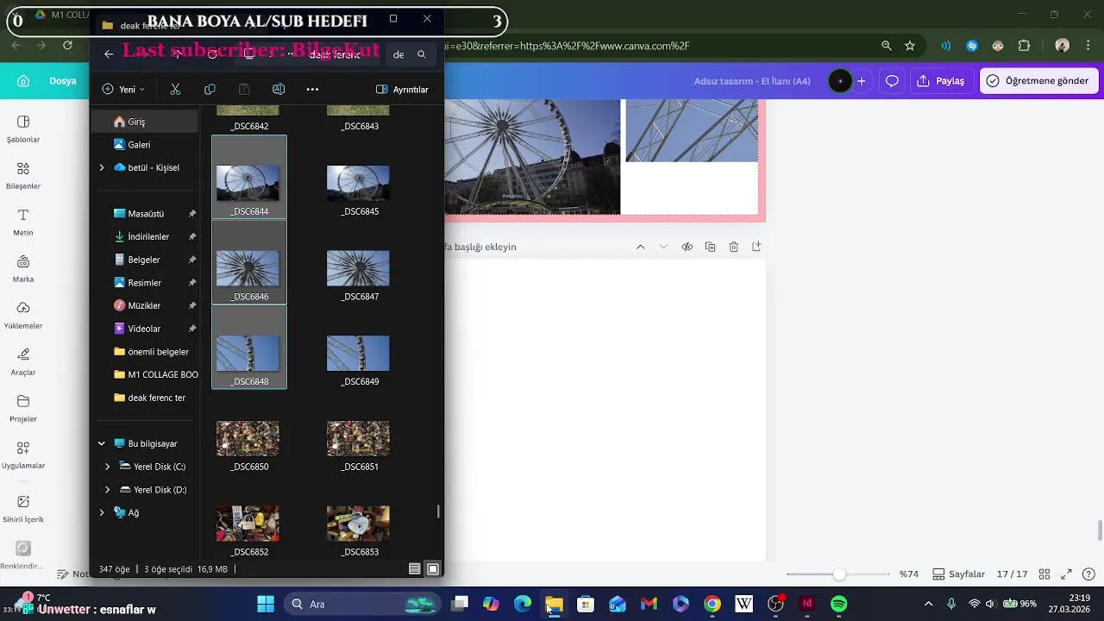This screenshot has height=621, width=1104.
Task: Select the _DSC6847 photo thumbnail
Action: tap(358, 268)
